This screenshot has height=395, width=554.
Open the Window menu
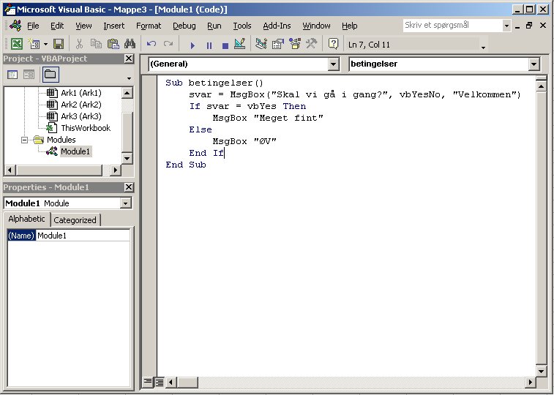316,26
